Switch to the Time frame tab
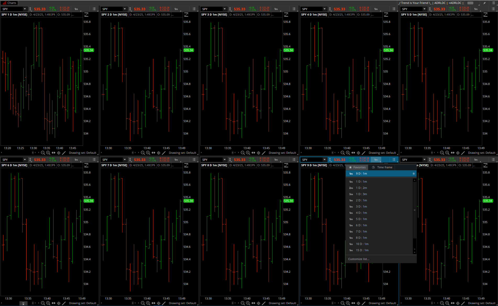The image size is (498, 306). tap(382, 167)
